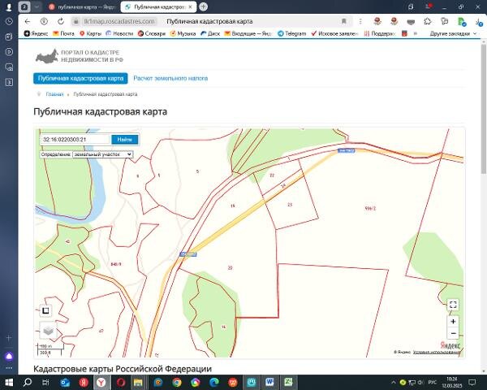Viewport: 487px width, 390px height.
Task: Open the Новости bookmark
Action: click(x=119, y=33)
